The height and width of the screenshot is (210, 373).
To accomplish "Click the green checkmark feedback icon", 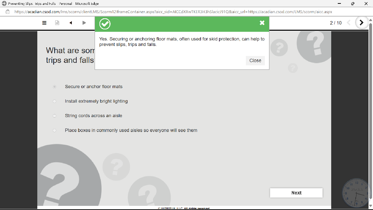I will (105, 24).
